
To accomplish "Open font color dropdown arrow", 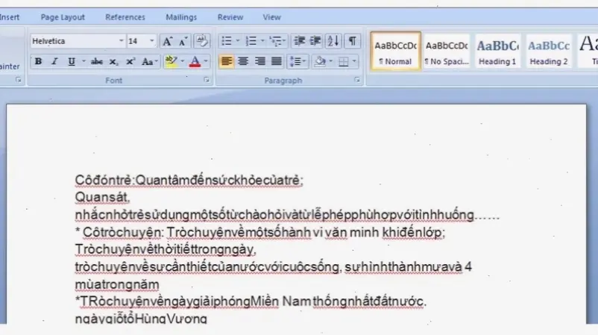I will point(206,61).
